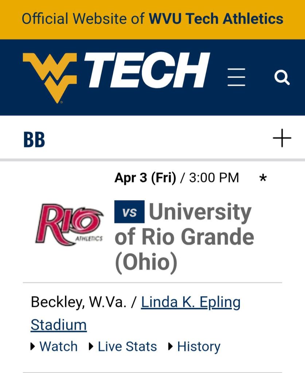Screen dimensions: 305x373
Task: Select the BB sport heading
Action: [x=34, y=140]
